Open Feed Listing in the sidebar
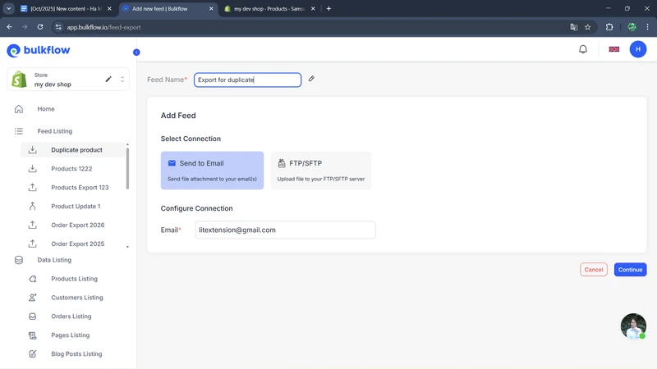 tap(55, 131)
